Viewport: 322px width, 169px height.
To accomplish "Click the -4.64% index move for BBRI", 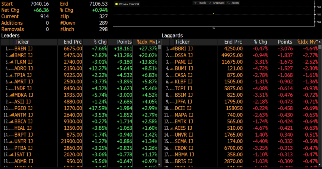I will 310,49.
